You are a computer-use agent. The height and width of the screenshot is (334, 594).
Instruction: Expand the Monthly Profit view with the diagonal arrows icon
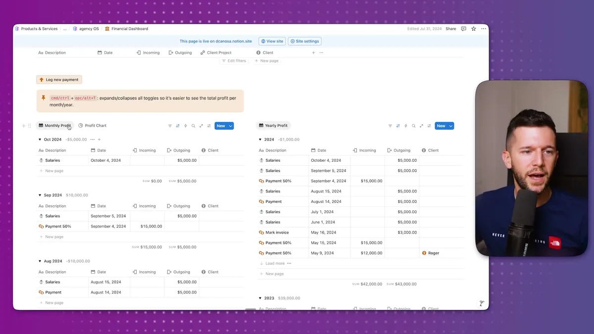click(x=201, y=126)
